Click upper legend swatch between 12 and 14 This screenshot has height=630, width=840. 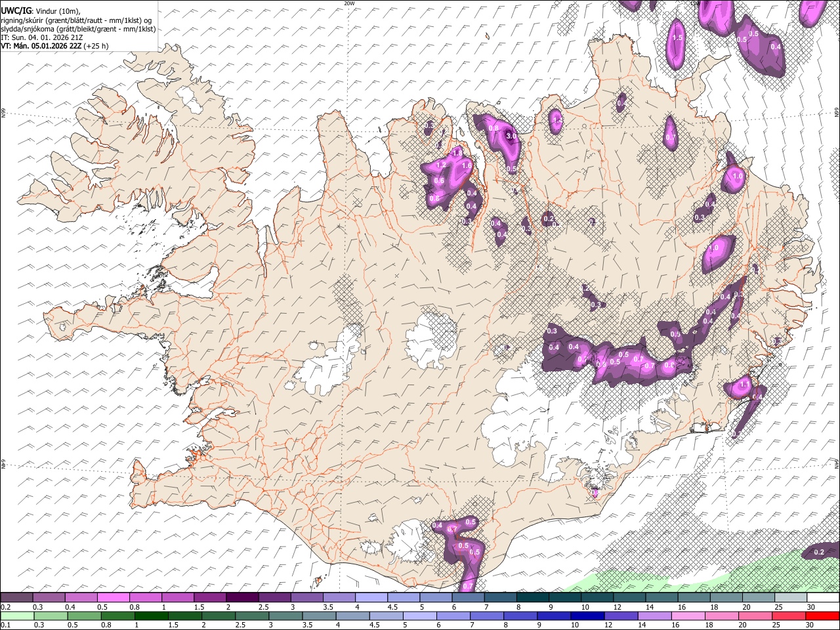[x=629, y=598]
